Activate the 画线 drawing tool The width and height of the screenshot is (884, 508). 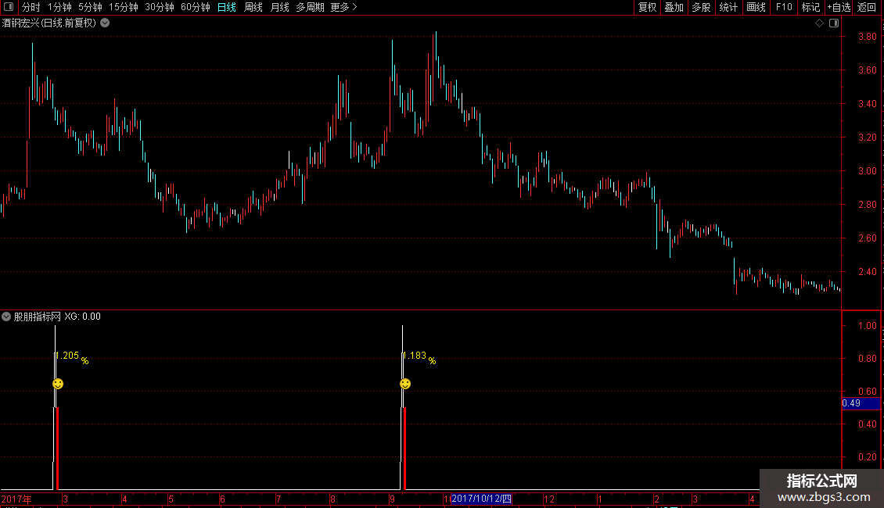[x=756, y=7]
